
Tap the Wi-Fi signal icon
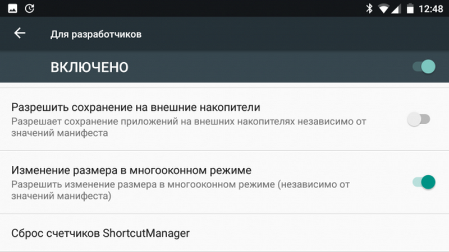click(x=384, y=8)
